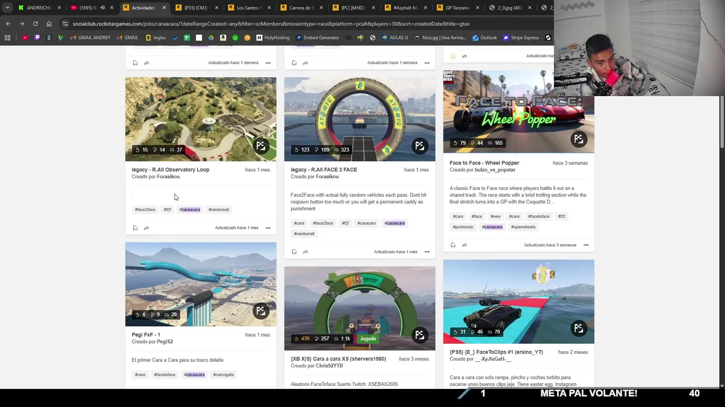Bookmark the Face to Face - Wheel Popper job

point(453,245)
